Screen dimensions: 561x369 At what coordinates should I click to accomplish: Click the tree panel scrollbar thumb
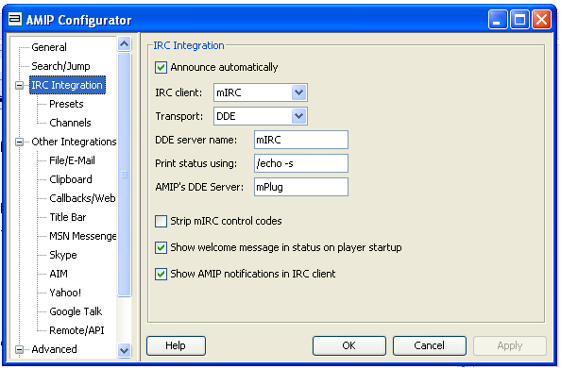tap(124, 175)
